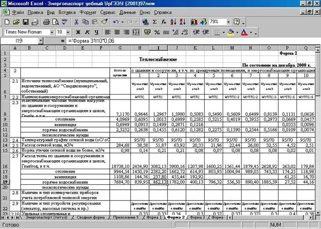This screenshot has height=229, width=321.
Task: Open the font size 10 dropdown
Action: [x=68, y=32]
